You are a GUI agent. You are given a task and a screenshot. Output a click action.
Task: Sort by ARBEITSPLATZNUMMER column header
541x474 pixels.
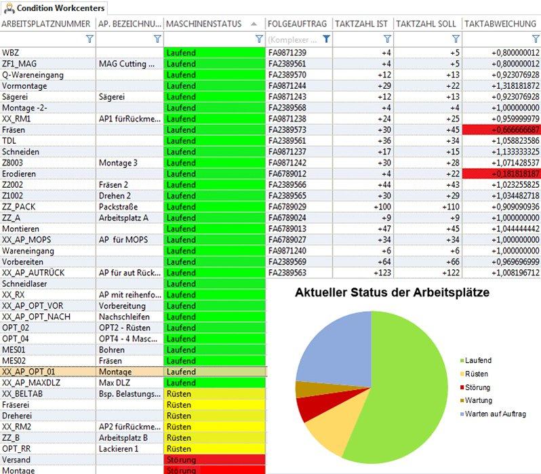coord(46,24)
